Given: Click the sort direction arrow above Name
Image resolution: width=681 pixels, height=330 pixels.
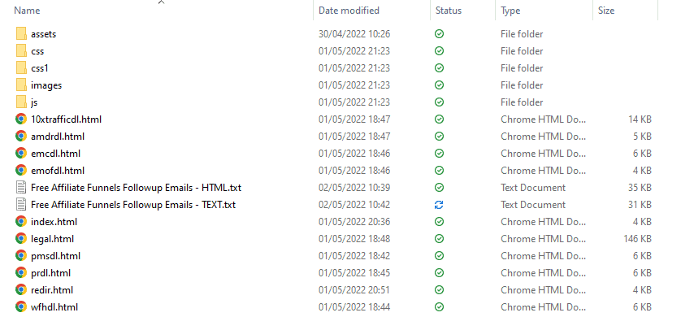Looking at the screenshot, I should [x=161, y=2].
